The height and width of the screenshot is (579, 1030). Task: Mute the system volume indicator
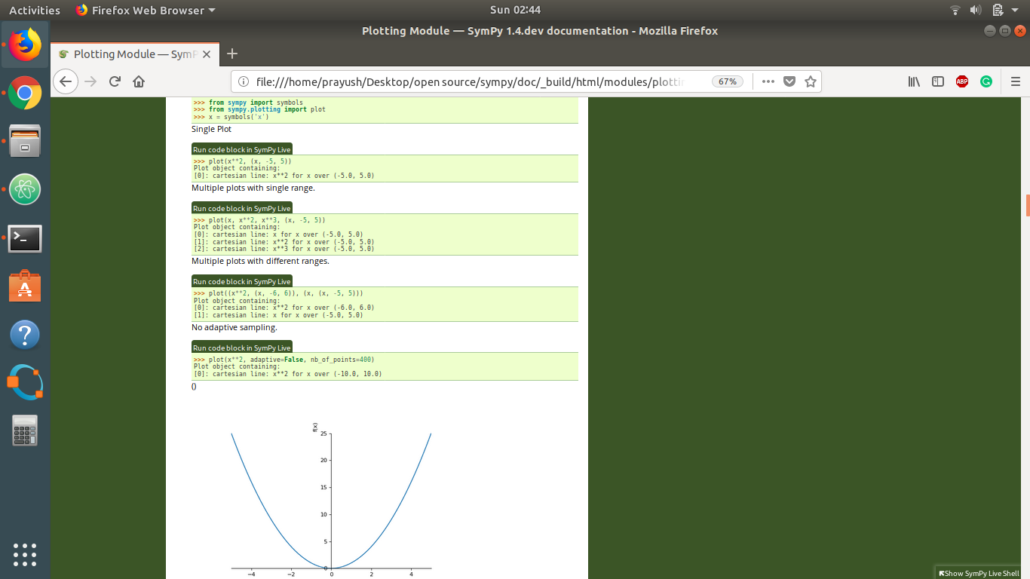(976, 10)
